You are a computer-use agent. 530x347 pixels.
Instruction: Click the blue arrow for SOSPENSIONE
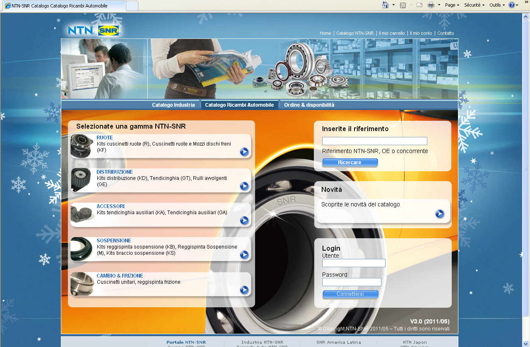(244, 255)
